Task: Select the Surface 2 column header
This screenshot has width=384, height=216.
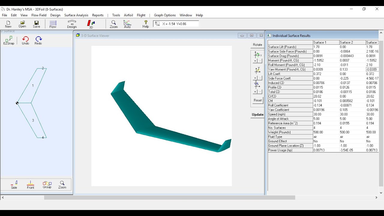Action: [352, 43]
